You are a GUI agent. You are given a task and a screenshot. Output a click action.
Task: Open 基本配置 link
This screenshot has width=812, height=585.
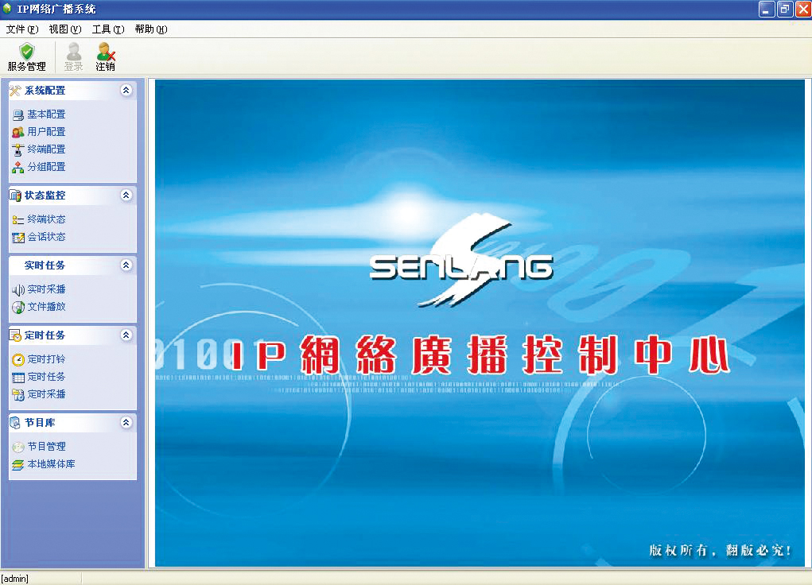(47, 114)
